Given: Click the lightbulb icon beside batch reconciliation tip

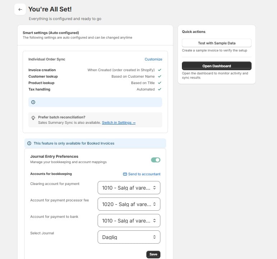Looking at the screenshot, I should coord(33,118).
